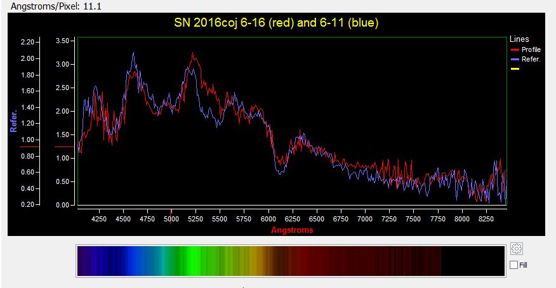This screenshot has height=288, width=556.
Task: Click the graph title SN 2016coj
Action: [x=276, y=23]
